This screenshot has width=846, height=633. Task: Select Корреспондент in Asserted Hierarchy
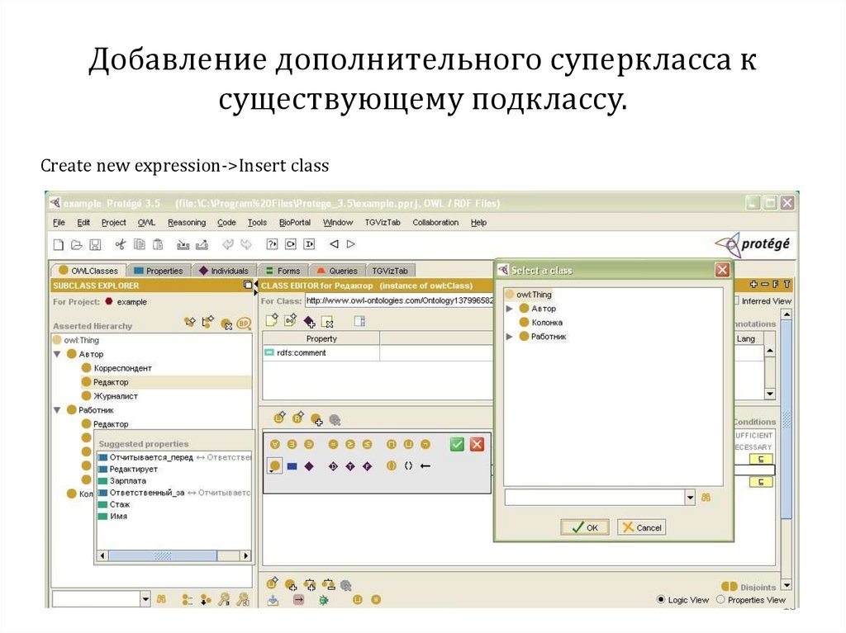coord(116,368)
